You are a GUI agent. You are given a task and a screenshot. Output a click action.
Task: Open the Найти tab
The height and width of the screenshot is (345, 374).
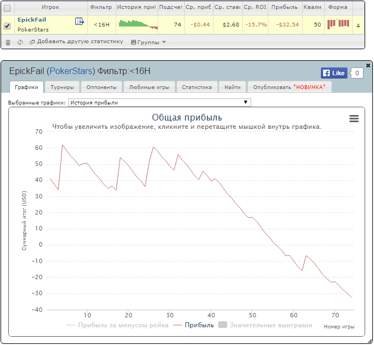[x=232, y=87]
